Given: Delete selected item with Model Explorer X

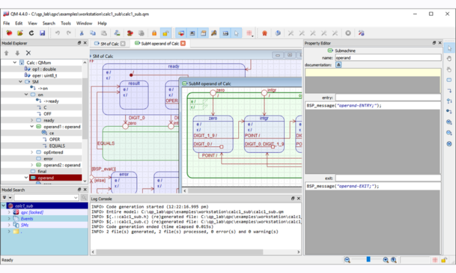Looking at the screenshot, I should pos(28,53).
